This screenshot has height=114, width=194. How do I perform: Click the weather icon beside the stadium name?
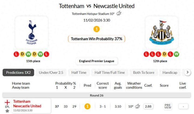tap(119, 14)
